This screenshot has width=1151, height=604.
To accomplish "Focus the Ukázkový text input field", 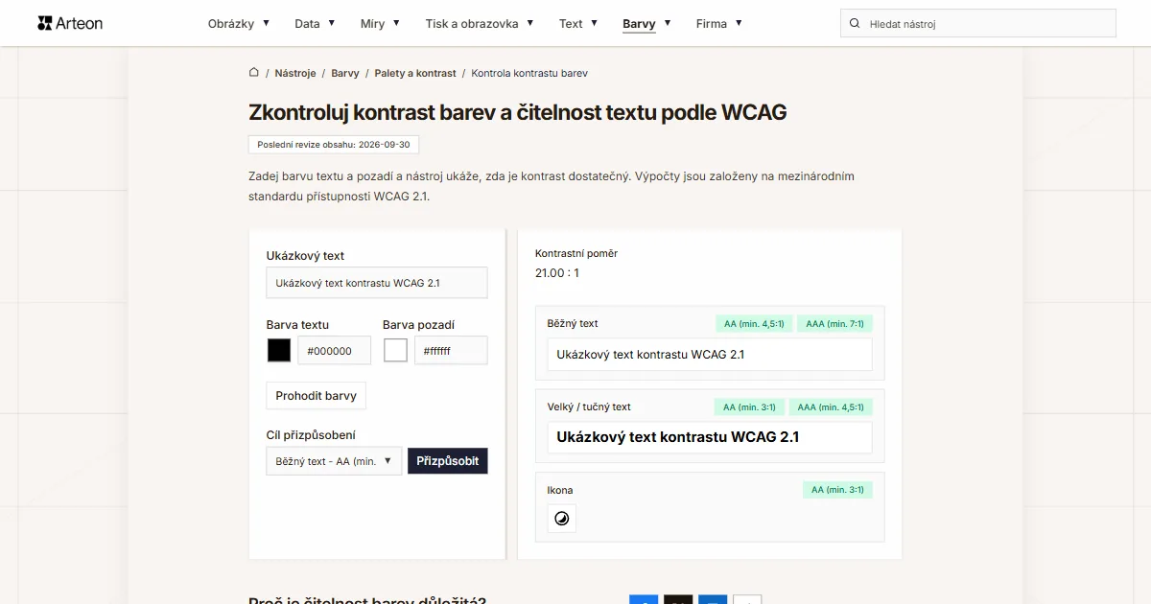I will [377, 283].
